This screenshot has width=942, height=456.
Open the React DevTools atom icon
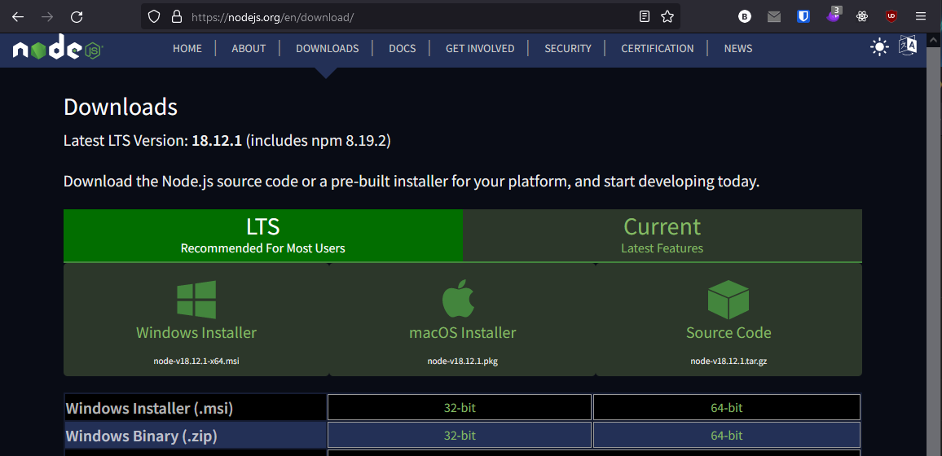coord(862,17)
